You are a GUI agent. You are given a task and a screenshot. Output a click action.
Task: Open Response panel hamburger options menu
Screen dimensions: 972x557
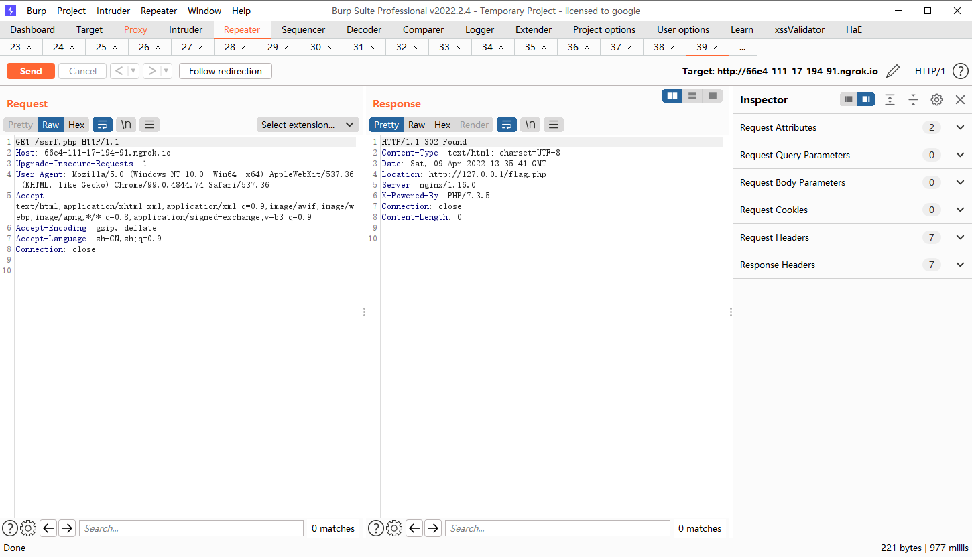click(x=554, y=125)
